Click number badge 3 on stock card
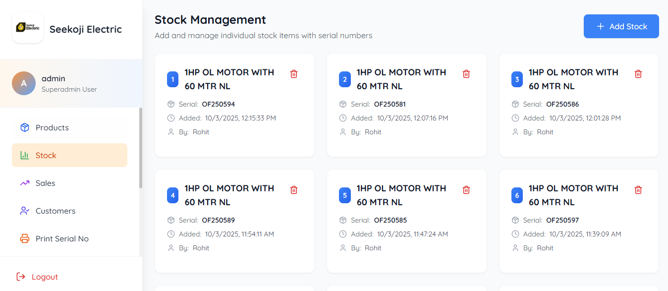This screenshot has width=668, height=291. point(517,79)
